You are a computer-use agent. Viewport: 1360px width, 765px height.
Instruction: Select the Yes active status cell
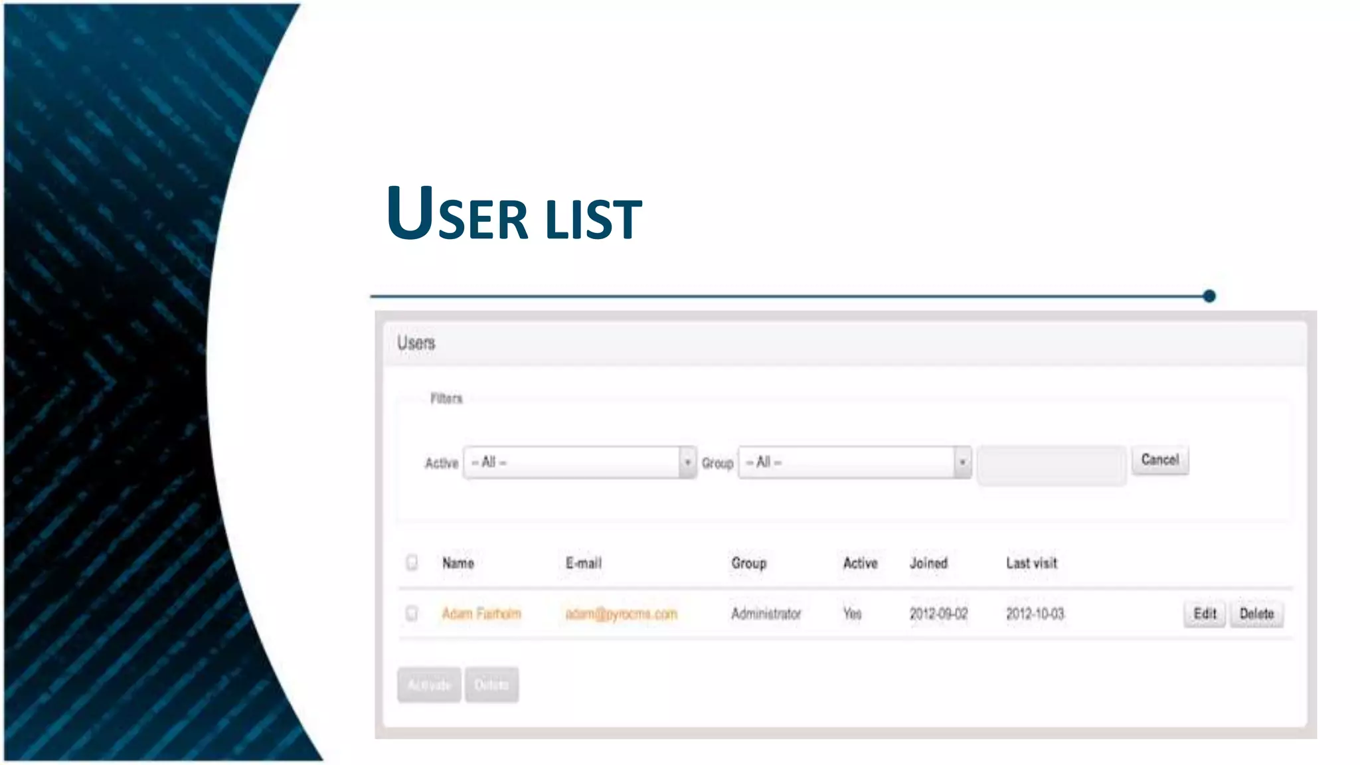point(852,614)
